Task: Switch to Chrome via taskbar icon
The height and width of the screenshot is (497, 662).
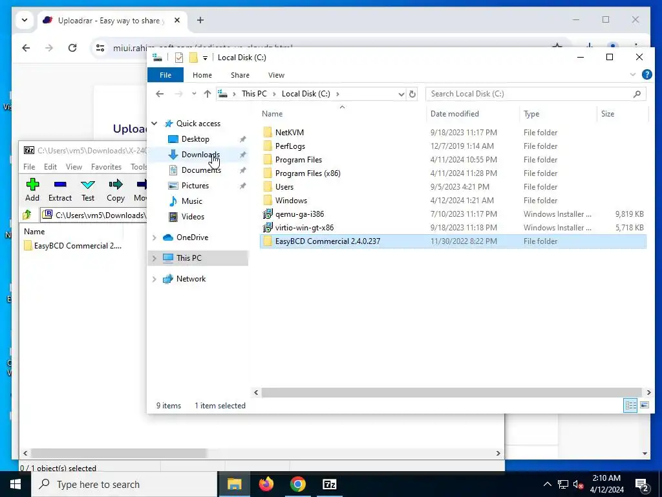Action: (297, 484)
